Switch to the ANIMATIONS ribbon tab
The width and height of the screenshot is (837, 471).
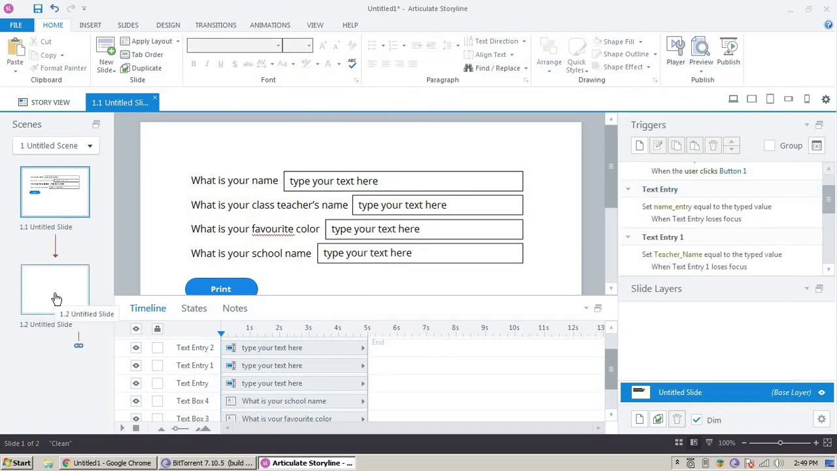(270, 25)
